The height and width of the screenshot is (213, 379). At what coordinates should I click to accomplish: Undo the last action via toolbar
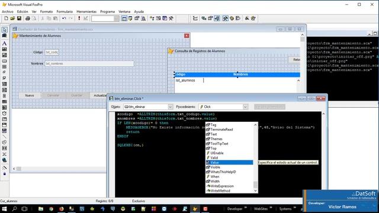tap(64, 18)
